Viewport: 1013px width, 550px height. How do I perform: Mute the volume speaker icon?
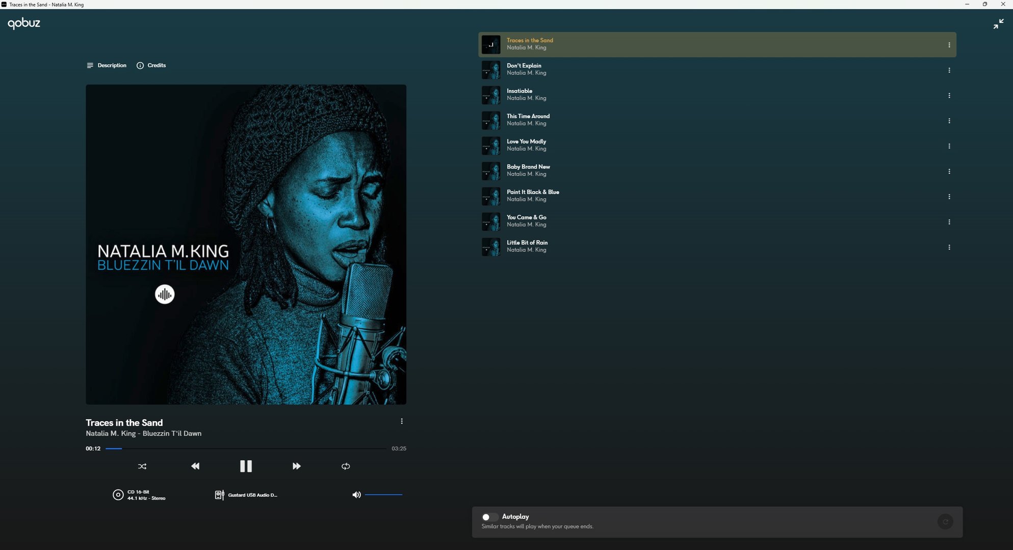(356, 494)
